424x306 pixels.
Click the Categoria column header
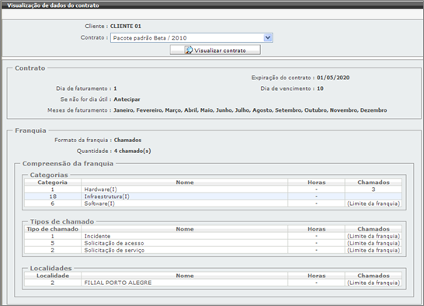[53, 183]
